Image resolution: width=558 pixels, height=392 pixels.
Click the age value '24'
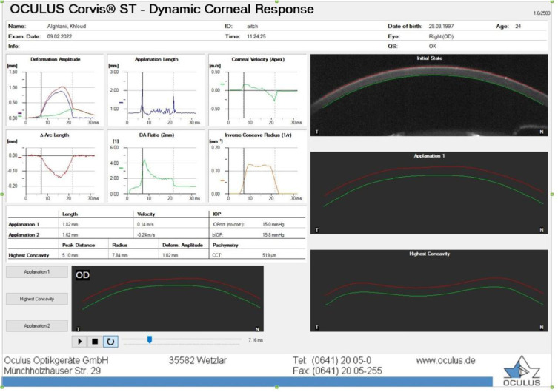518,27
